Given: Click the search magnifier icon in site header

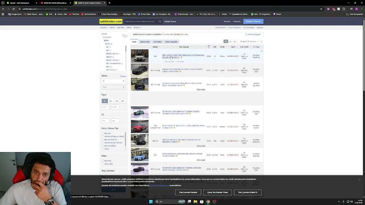Looking at the screenshot, I should 160,21.
